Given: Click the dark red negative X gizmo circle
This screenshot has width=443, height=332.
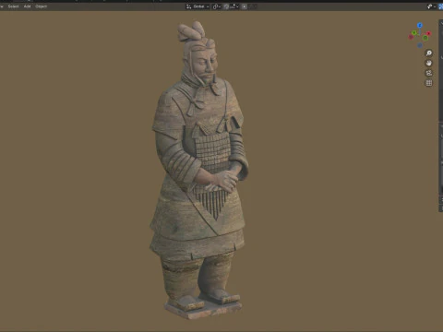Looking at the screenshot, I should pos(411,37).
